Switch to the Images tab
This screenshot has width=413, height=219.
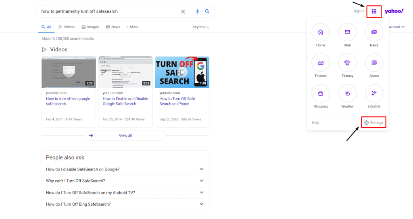[x=90, y=27]
